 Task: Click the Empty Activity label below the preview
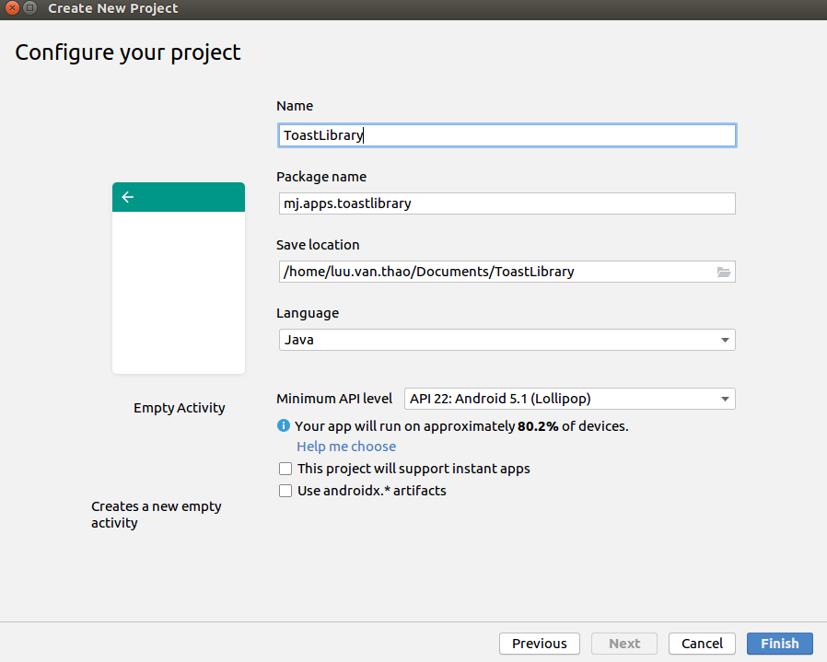point(179,408)
